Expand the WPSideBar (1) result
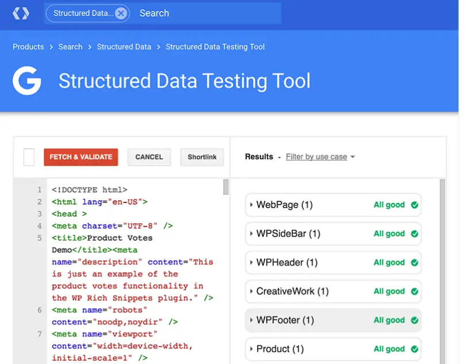This screenshot has width=466, height=364. pyautogui.click(x=333, y=233)
